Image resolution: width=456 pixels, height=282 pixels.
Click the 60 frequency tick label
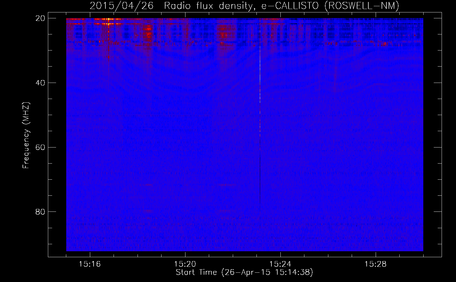click(40, 147)
